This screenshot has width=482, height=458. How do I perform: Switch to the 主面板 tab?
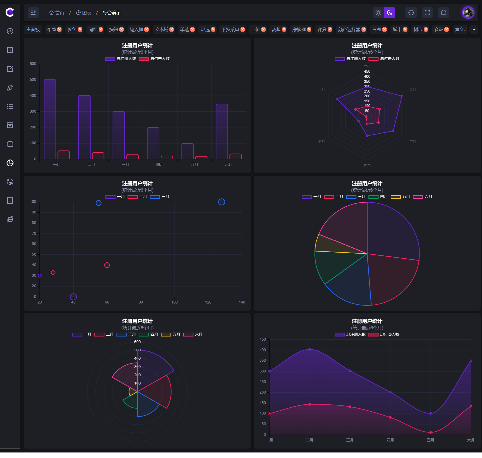click(x=33, y=30)
